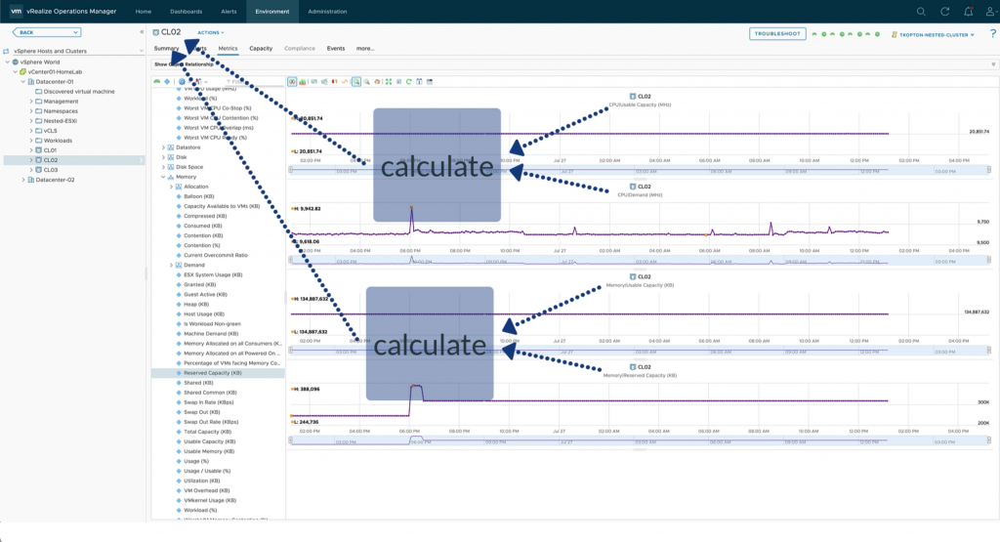Select vCenter01-HomeLab in tree
1000x542 pixels.
tap(55, 72)
